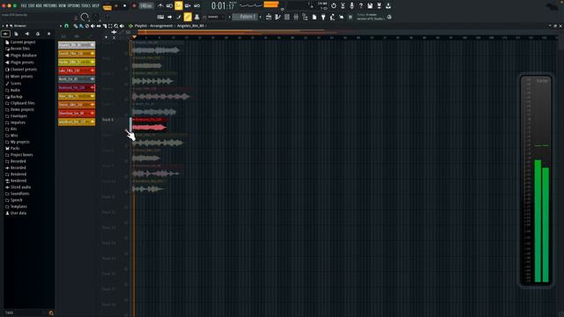Select the playlist Mute tool
564x317 pixels.
click(93, 26)
